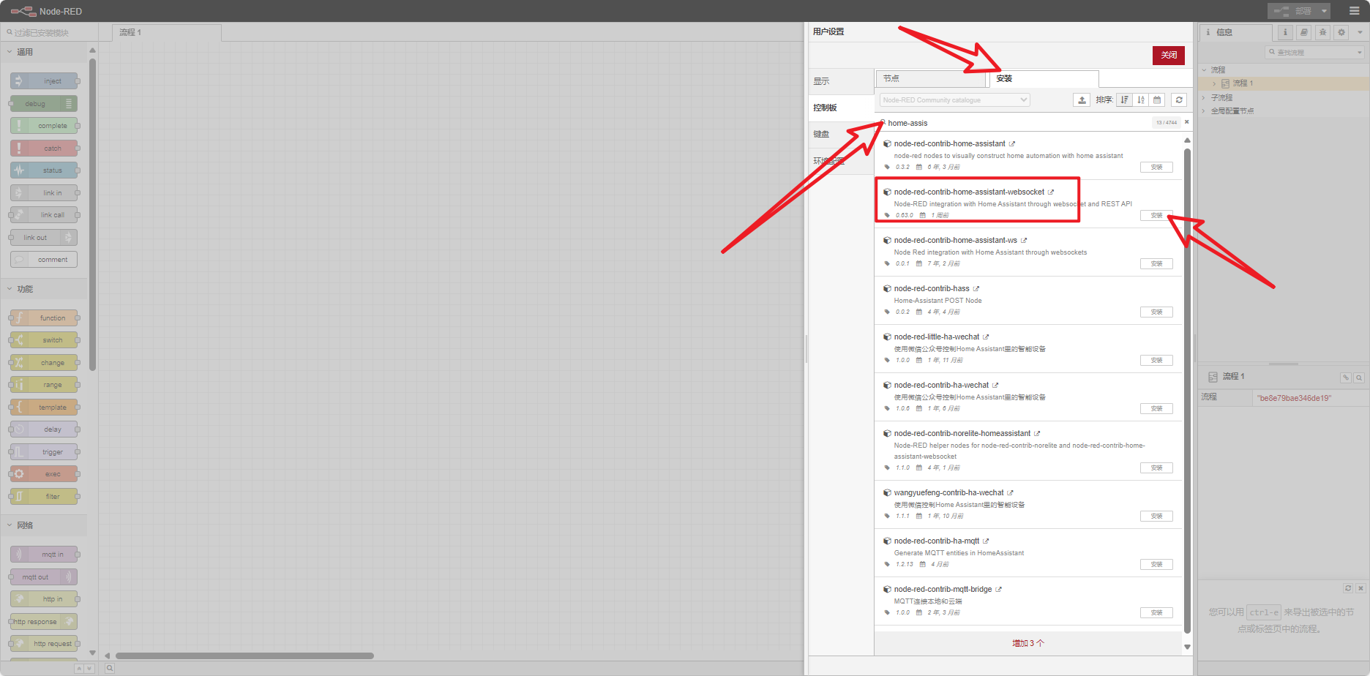Close the help tips box
This screenshot has width=1370, height=676.
coord(1360,588)
